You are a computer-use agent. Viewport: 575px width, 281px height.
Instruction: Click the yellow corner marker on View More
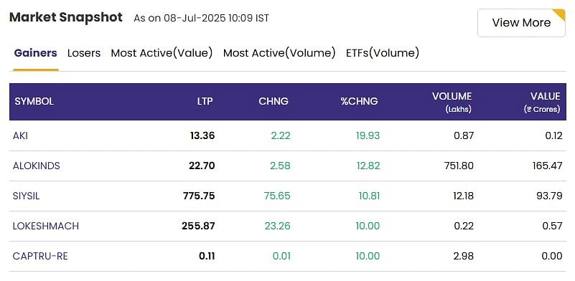[x=559, y=14]
